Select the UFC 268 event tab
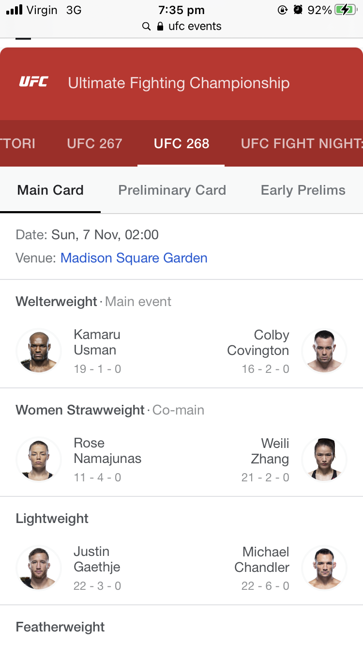This screenshot has height=646, width=363. tap(181, 143)
